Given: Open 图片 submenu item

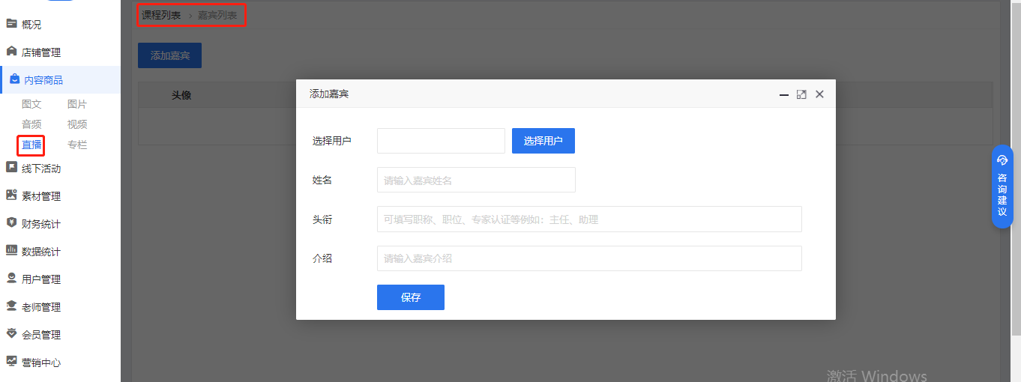Looking at the screenshot, I should (x=77, y=104).
